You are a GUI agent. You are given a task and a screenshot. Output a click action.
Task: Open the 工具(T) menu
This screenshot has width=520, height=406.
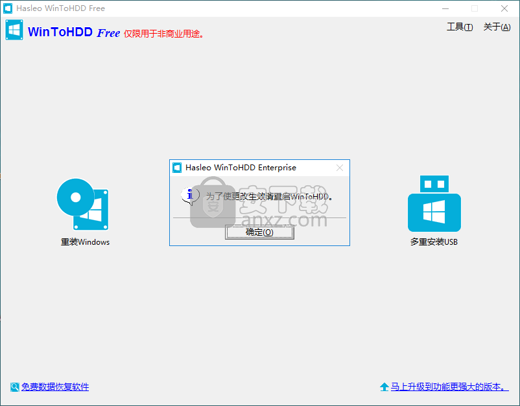460,27
